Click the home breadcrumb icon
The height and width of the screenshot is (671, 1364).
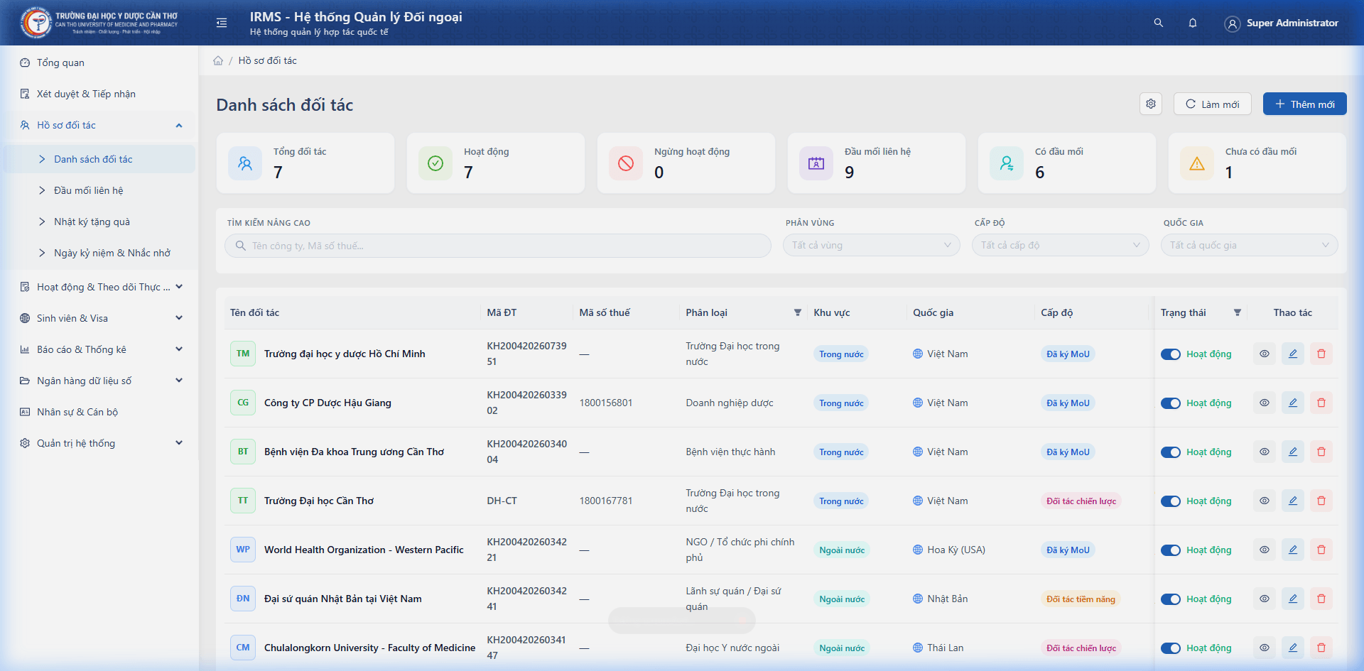(218, 61)
